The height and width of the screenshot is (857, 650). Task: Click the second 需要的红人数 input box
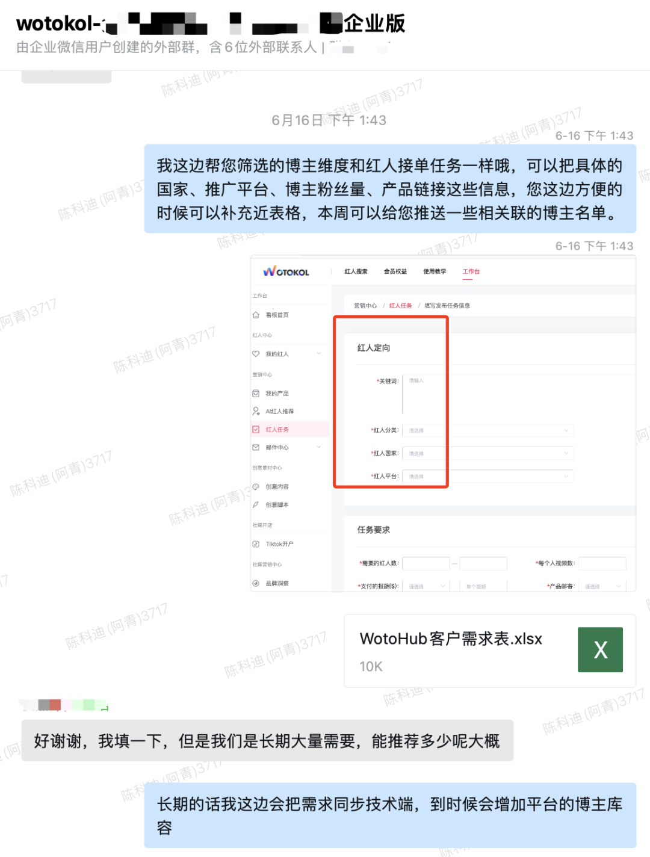[x=483, y=563]
